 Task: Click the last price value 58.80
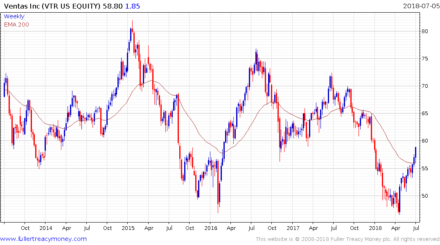pyautogui.click(x=113, y=6)
